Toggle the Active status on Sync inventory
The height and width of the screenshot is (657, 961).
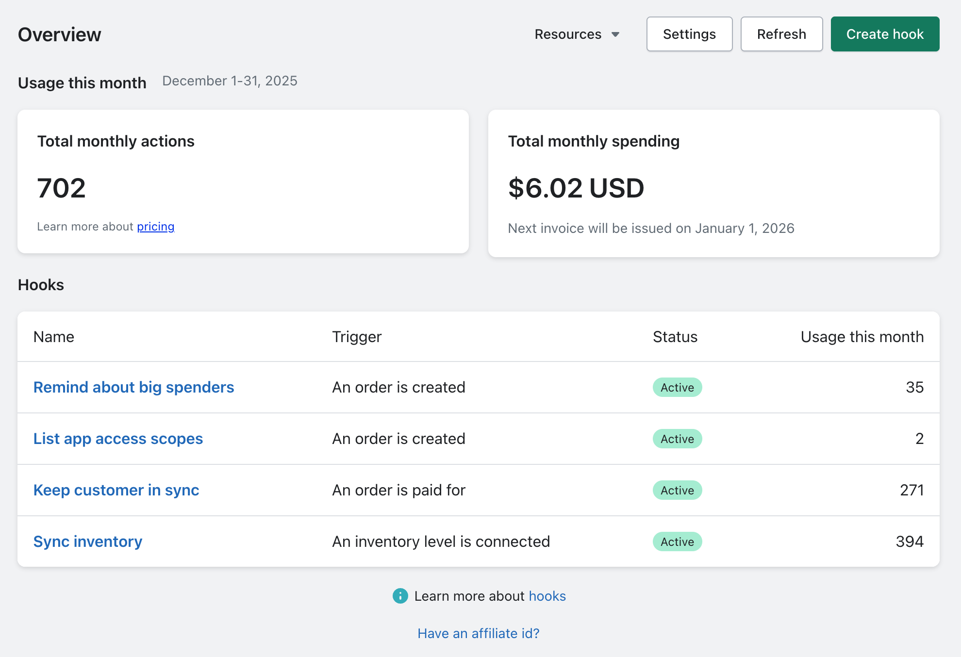677,542
